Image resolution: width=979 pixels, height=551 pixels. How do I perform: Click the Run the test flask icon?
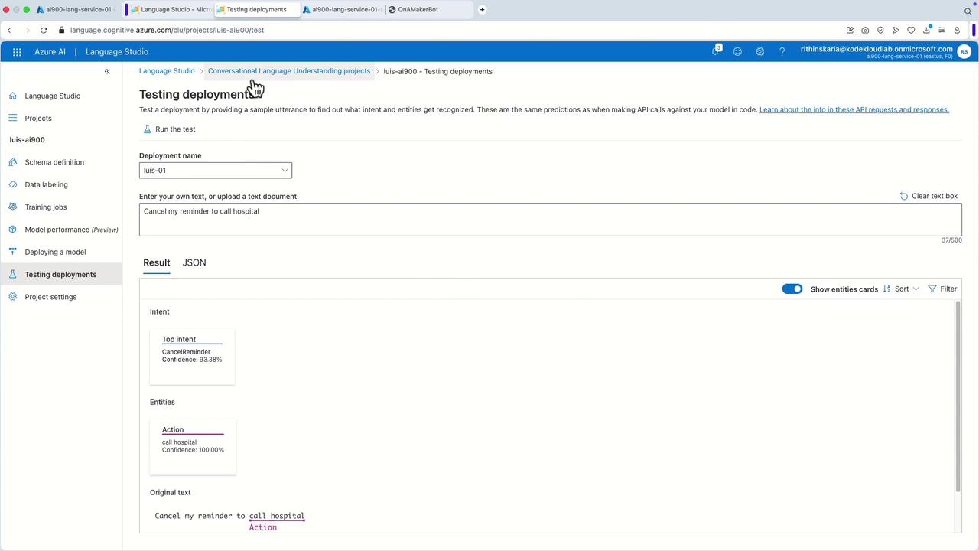(x=147, y=129)
